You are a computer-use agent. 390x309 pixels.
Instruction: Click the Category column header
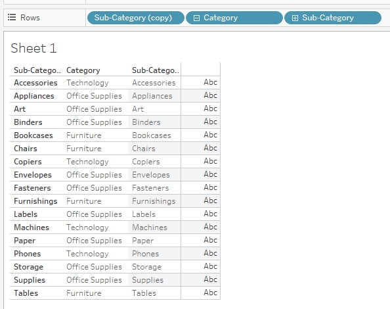click(83, 70)
